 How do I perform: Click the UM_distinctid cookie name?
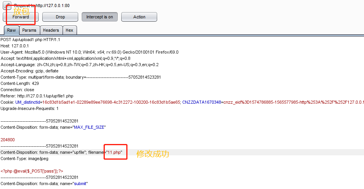(x=28, y=102)
